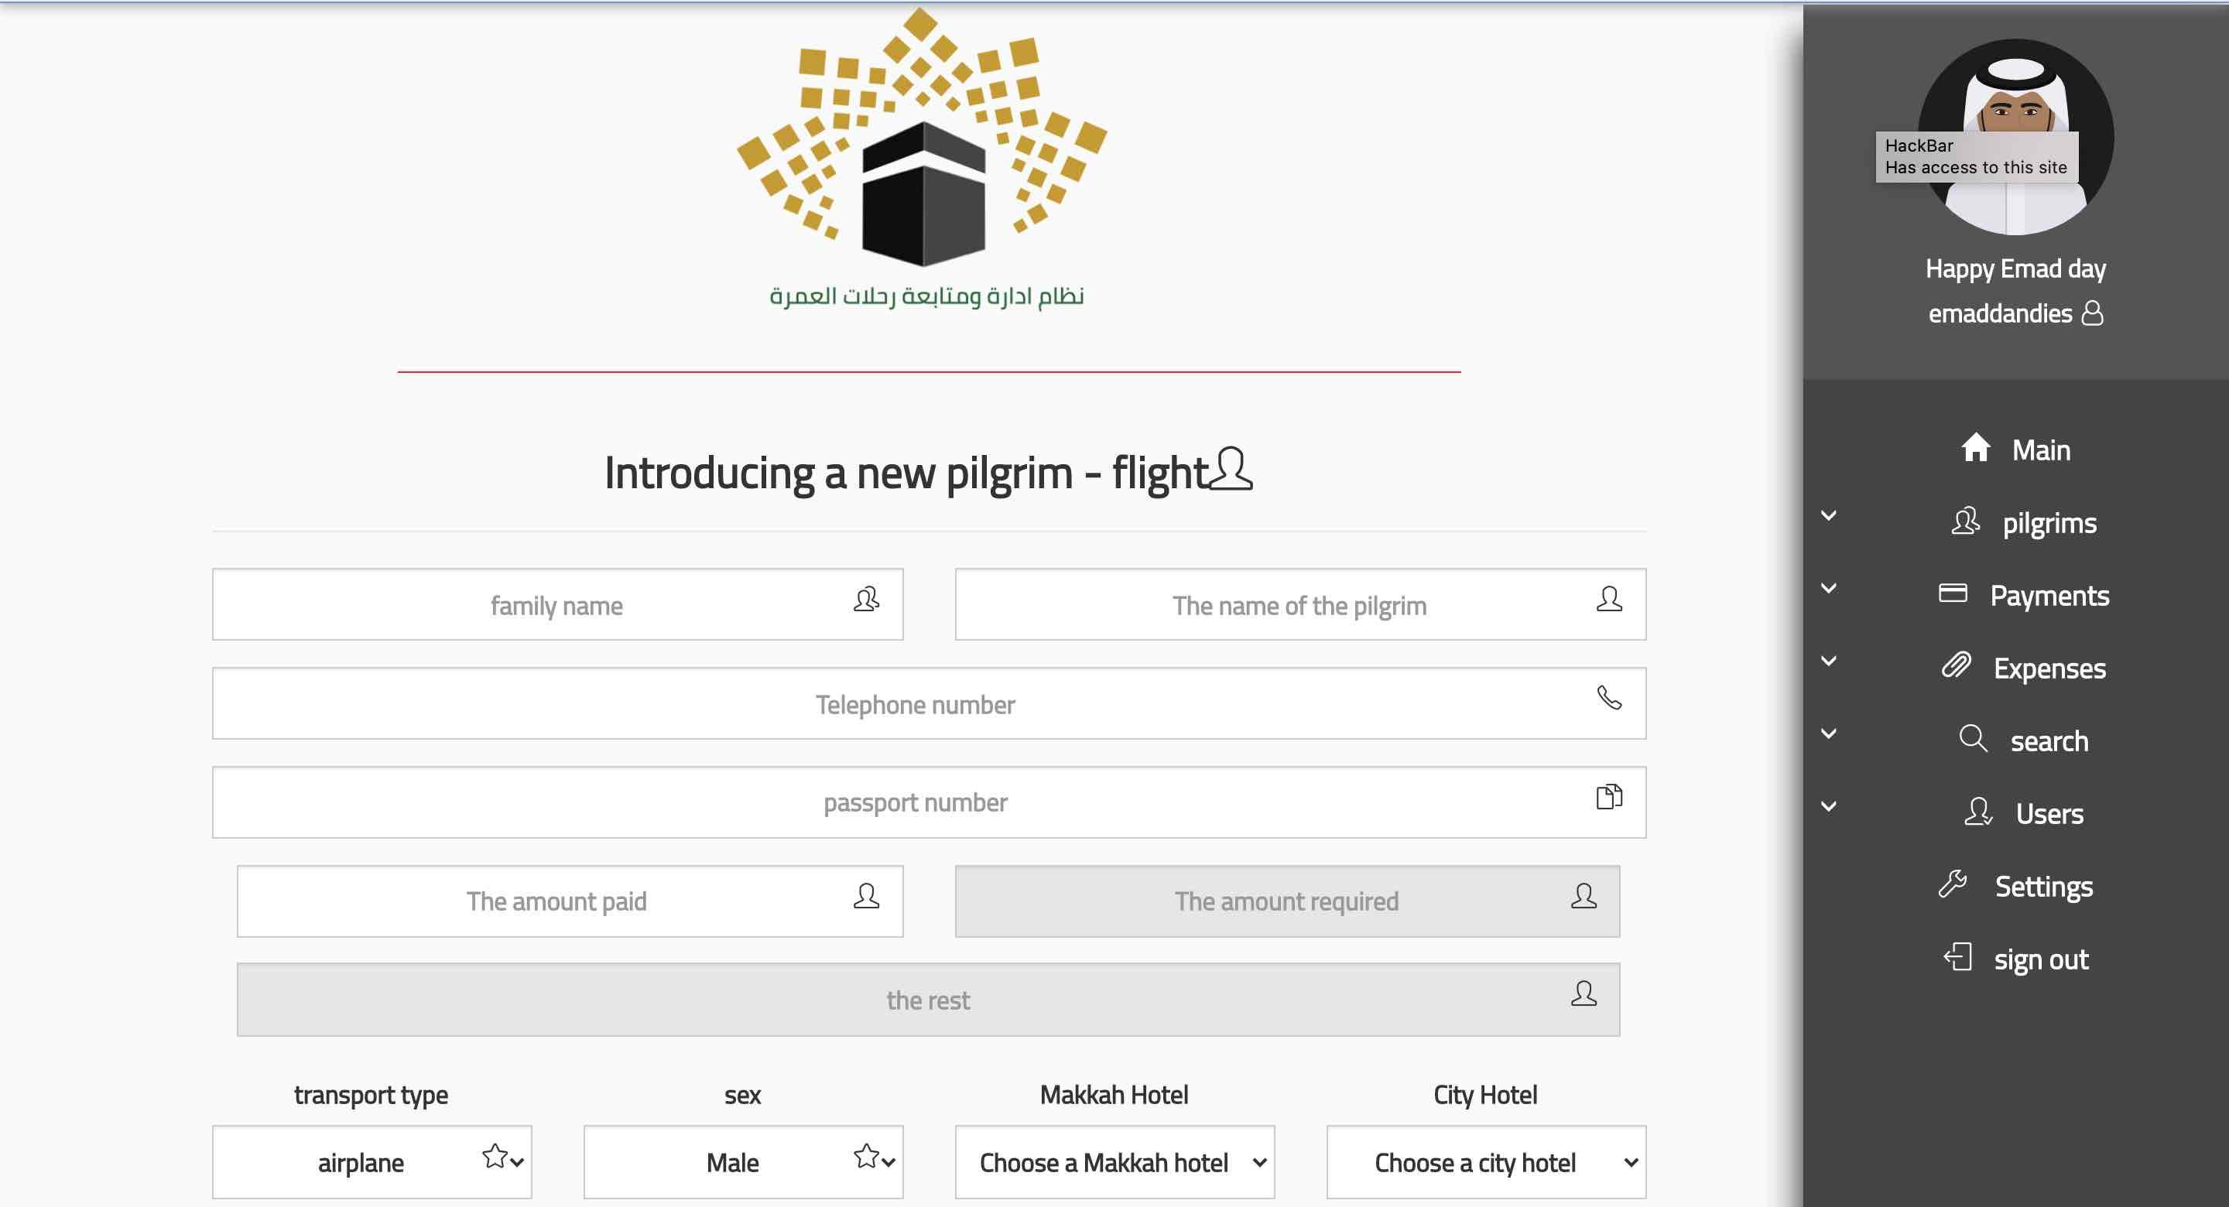The height and width of the screenshot is (1207, 2229).
Task: Open the transport type airplane dropdown
Action: [372, 1162]
